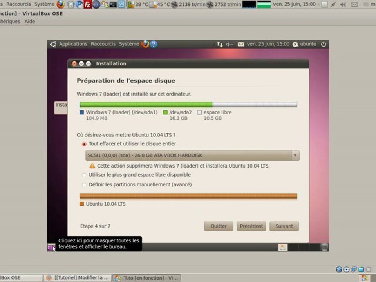Viewport: 376px width, 282px height.
Task: Click the VirtualBox optical disc status icon
Action: tap(346, 269)
